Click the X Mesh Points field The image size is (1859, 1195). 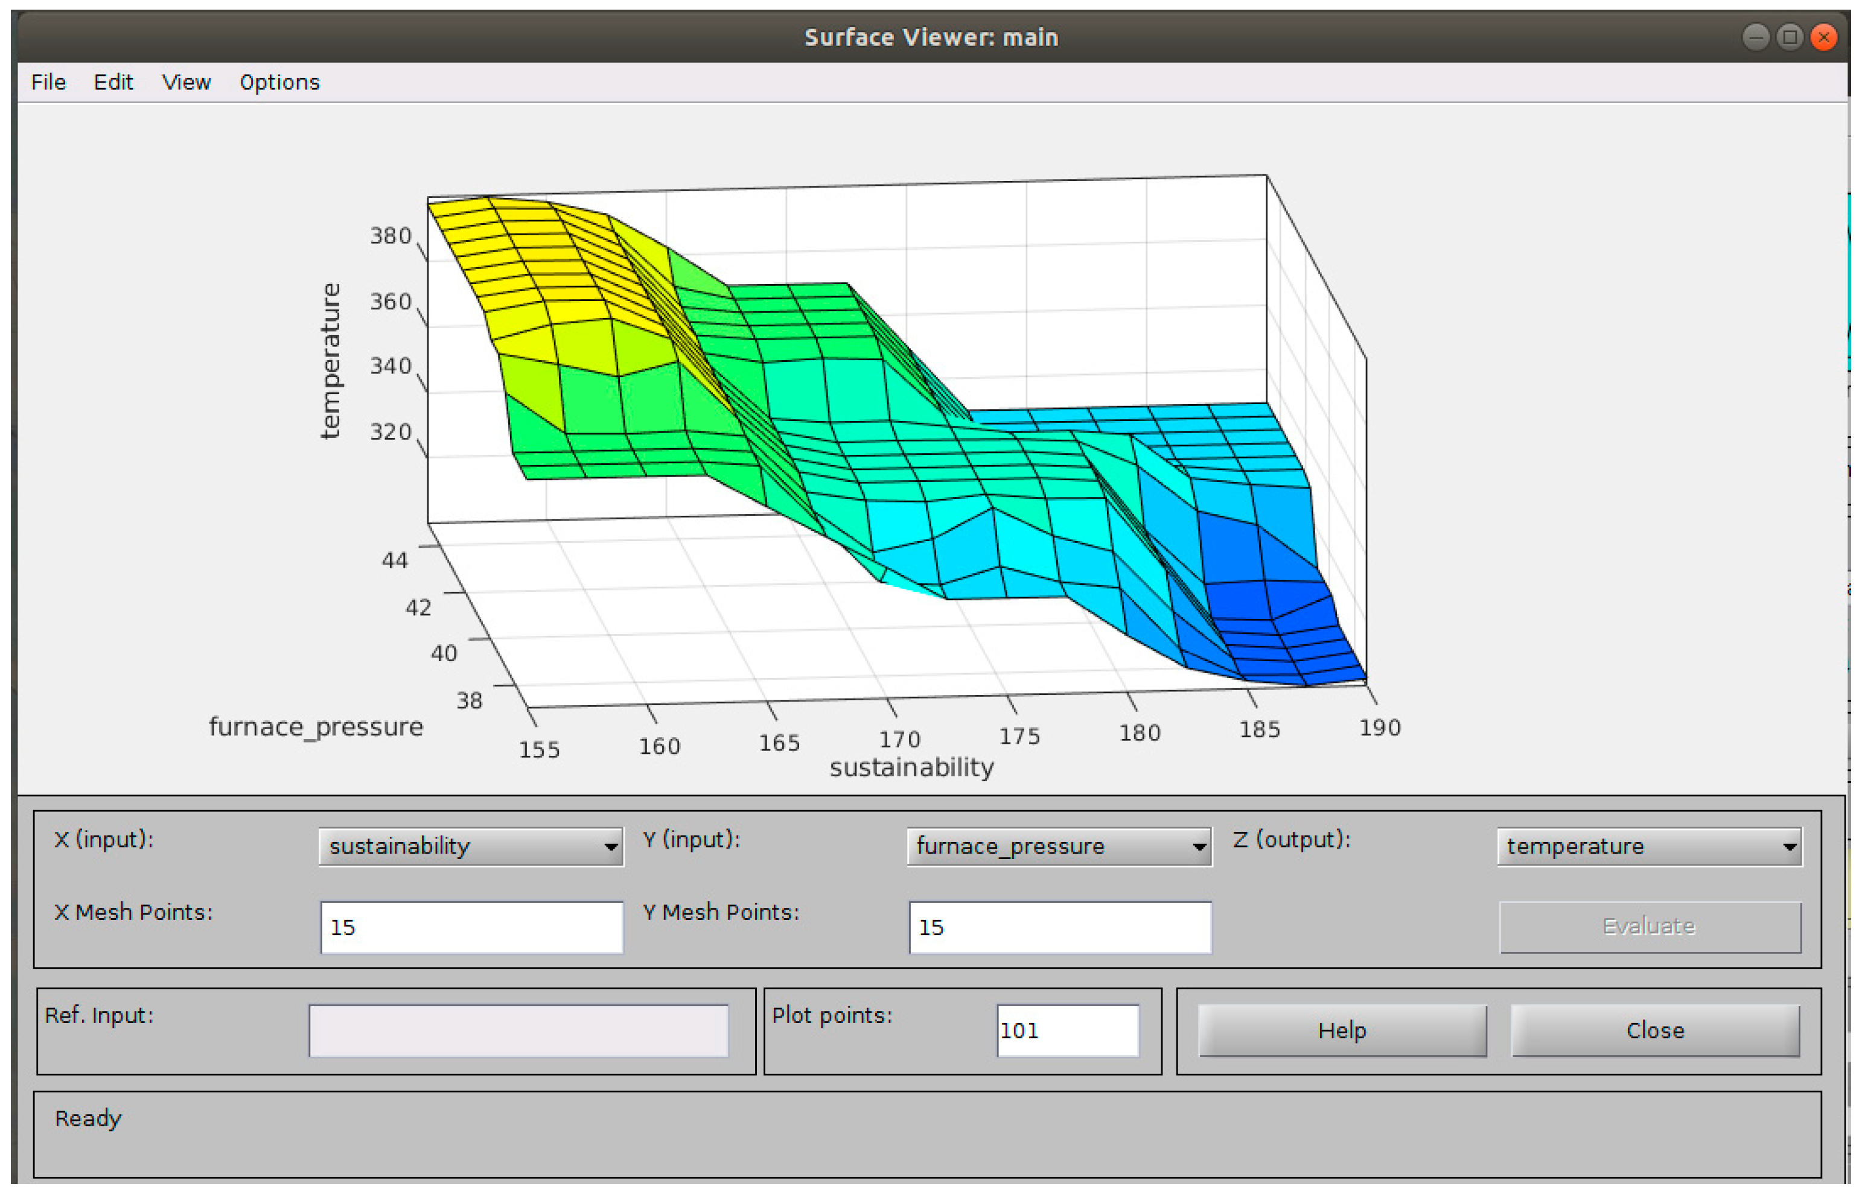pos(472,928)
